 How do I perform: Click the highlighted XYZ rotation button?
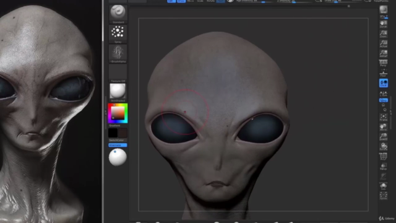point(384,100)
